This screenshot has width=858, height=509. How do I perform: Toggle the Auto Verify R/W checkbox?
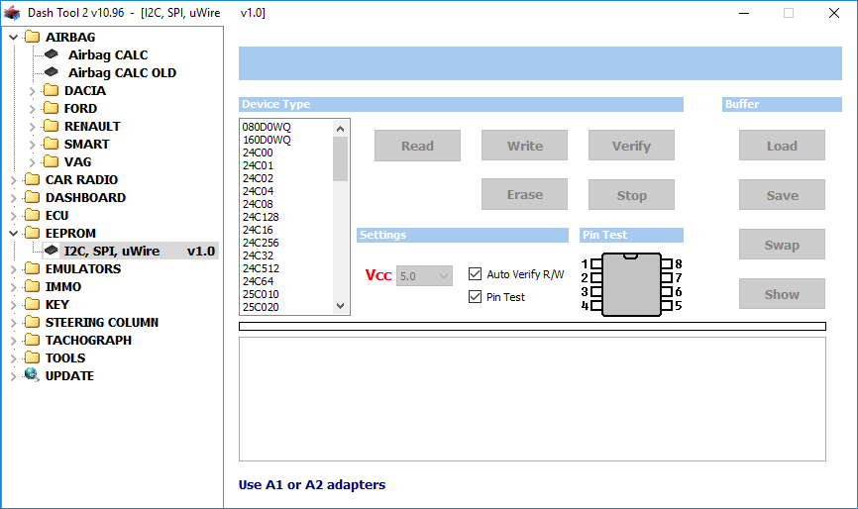click(475, 274)
